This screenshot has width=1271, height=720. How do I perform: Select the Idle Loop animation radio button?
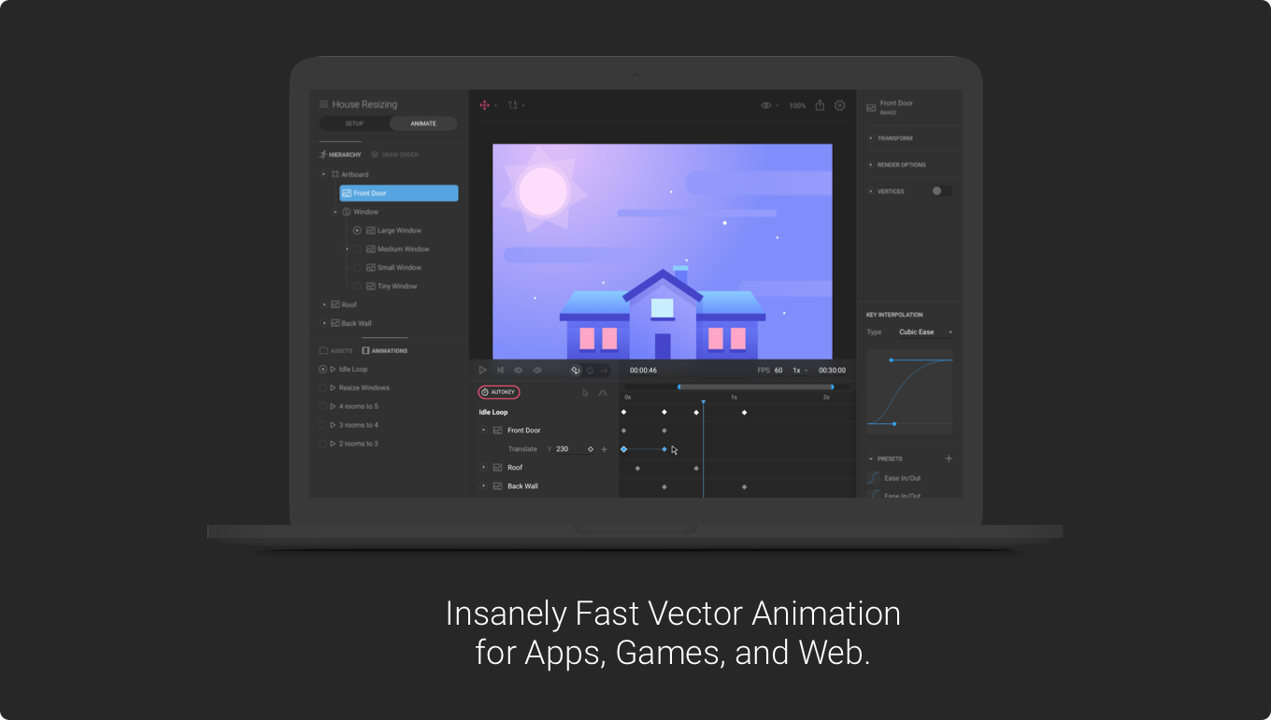323,369
